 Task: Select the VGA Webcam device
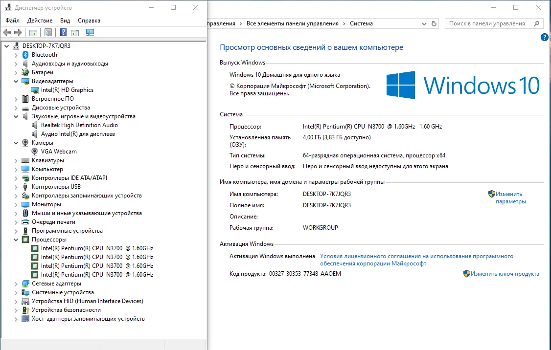(59, 152)
